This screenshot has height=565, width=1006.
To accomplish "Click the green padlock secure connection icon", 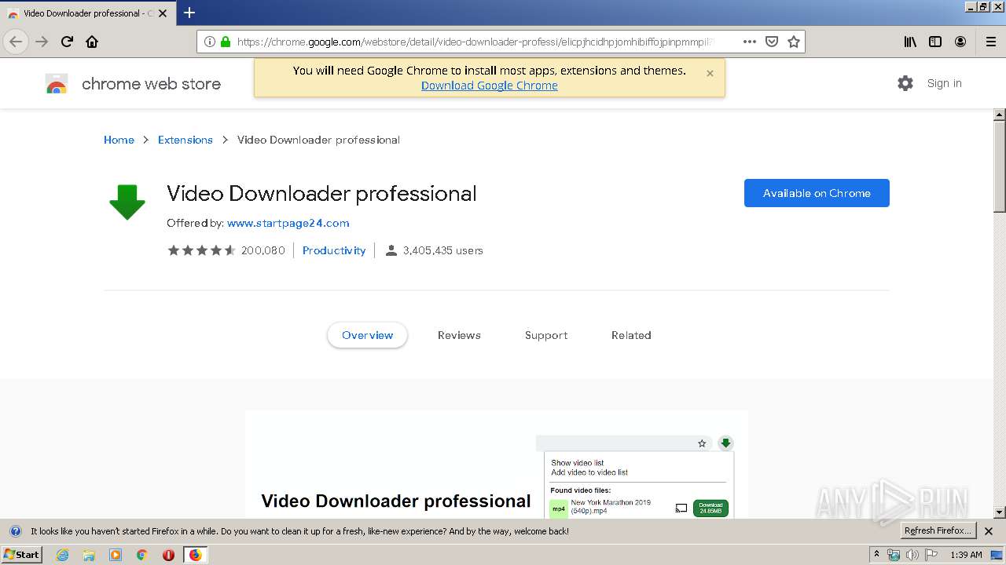I will [226, 42].
